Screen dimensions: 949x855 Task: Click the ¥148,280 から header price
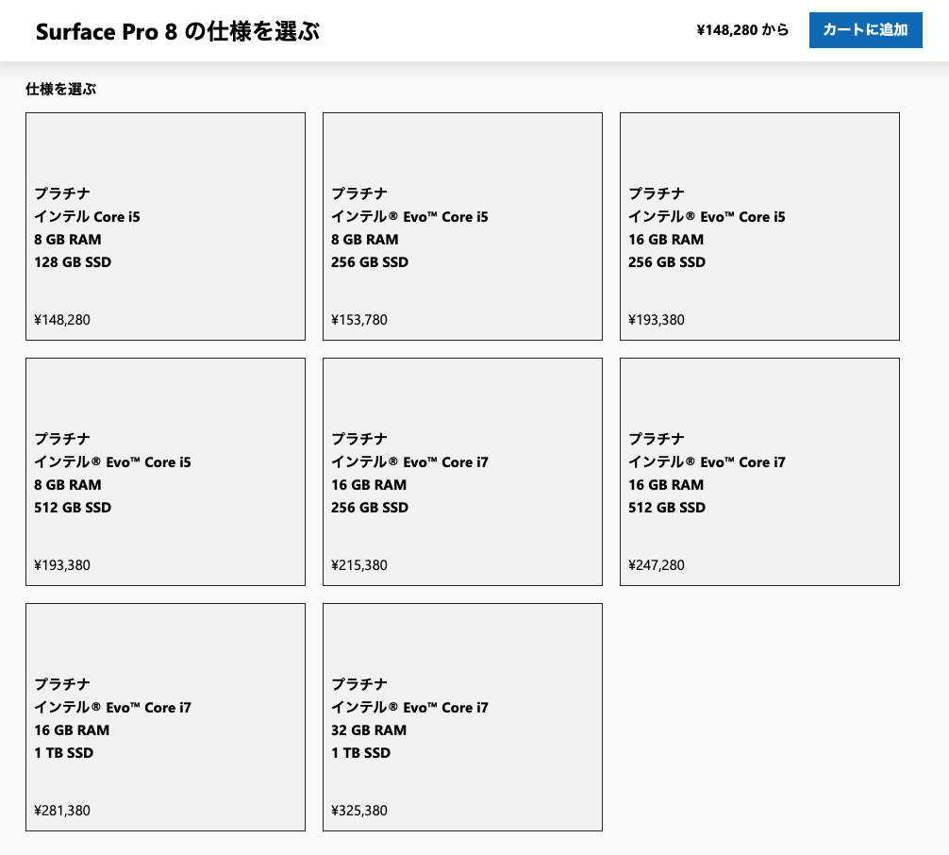pyautogui.click(x=742, y=29)
